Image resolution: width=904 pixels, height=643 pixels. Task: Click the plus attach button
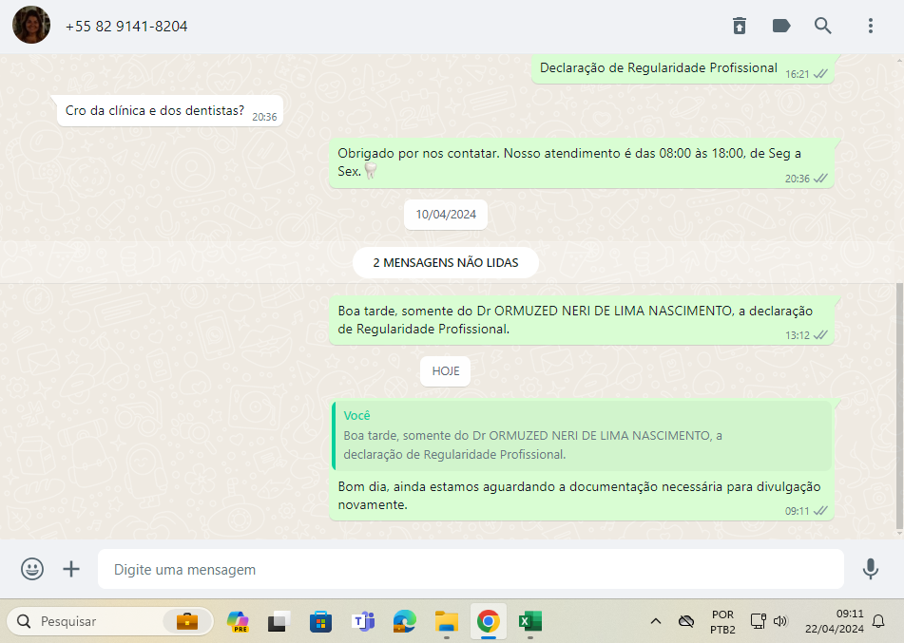[x=71, y=569]
